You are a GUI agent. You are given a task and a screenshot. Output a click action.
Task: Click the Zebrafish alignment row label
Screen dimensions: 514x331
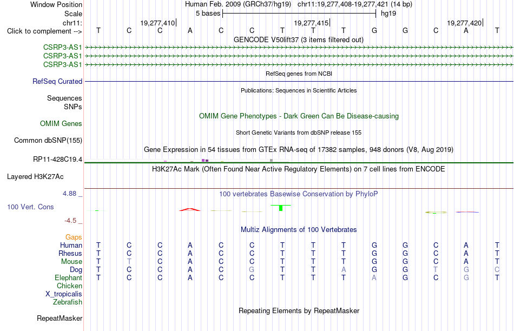click(68, 302)
